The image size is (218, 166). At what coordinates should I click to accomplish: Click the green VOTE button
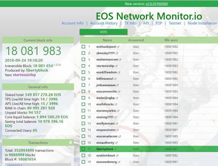[x=103, y=32]
